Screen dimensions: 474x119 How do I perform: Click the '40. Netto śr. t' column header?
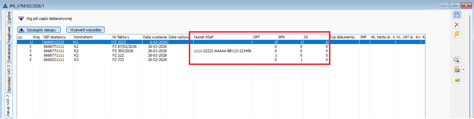click(382, 37)
